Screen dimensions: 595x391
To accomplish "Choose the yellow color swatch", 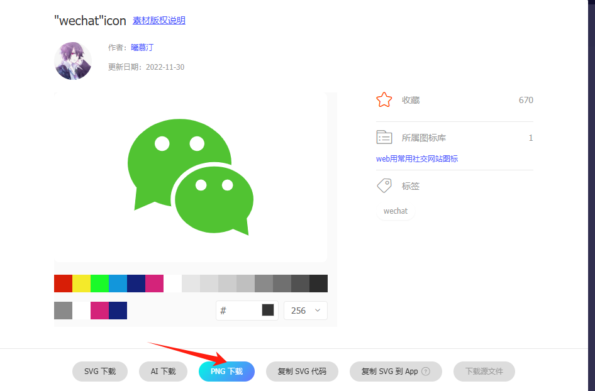I will (81, 284).
